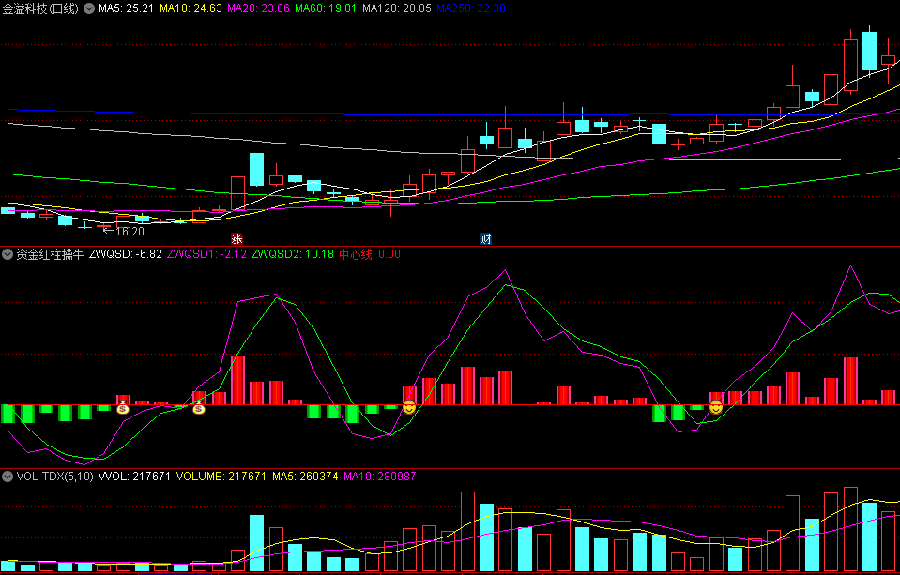Open the dropdown beside 金益科技(日线) title
This screenshot has width=900, height=575.
89,8
